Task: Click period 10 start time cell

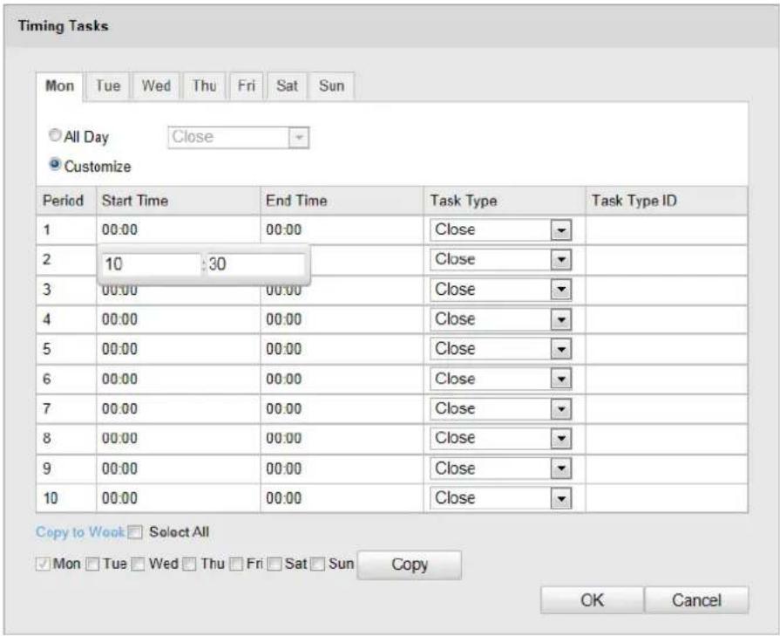Action: 178,498
